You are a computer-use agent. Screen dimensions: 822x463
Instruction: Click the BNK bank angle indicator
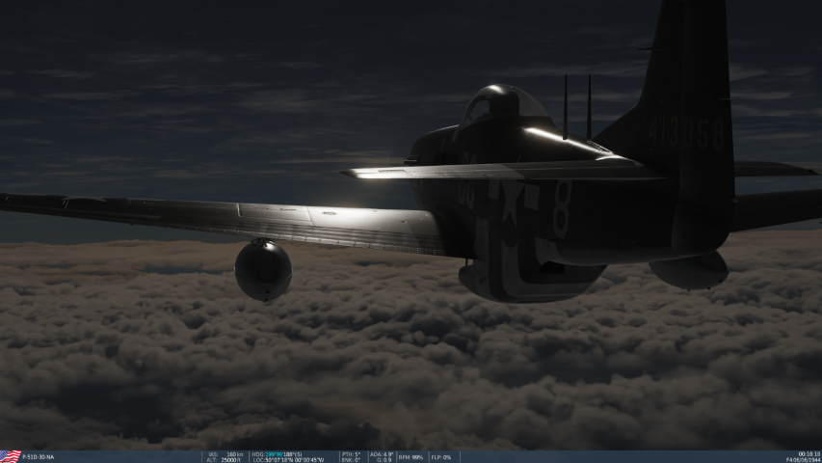point(351,459)
